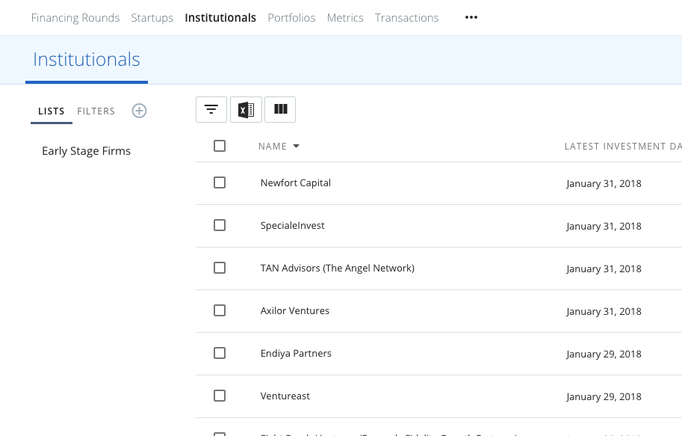
Task: Open the Transactions tab
Action: (x=407, y=18)
